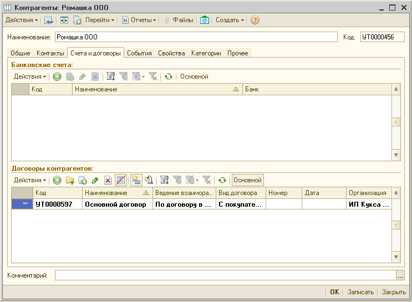Click the Основной договор cell
This screenshot has height=302, width=412.
tap(118, 204)
